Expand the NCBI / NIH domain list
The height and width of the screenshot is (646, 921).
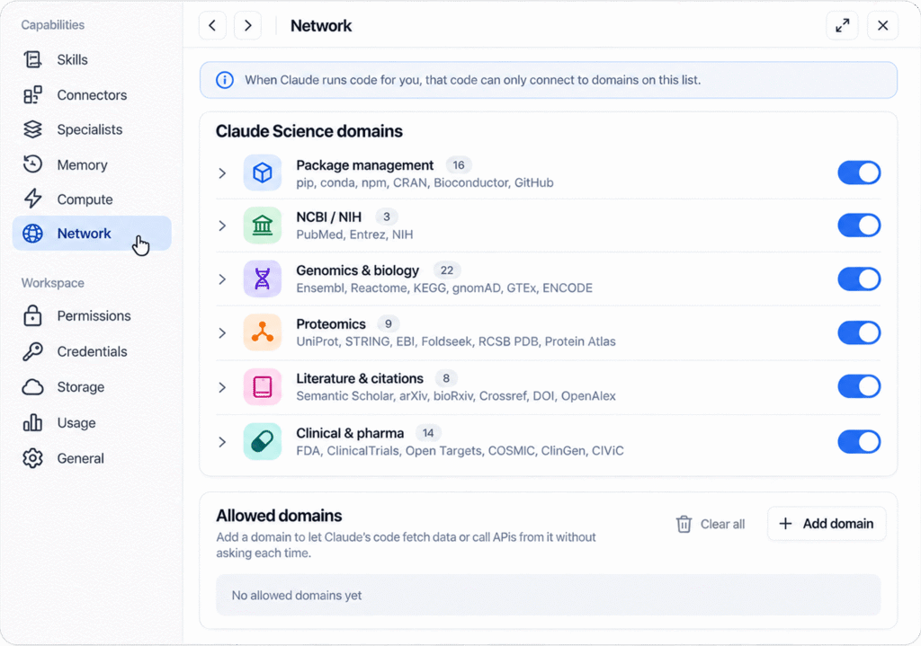222,226
